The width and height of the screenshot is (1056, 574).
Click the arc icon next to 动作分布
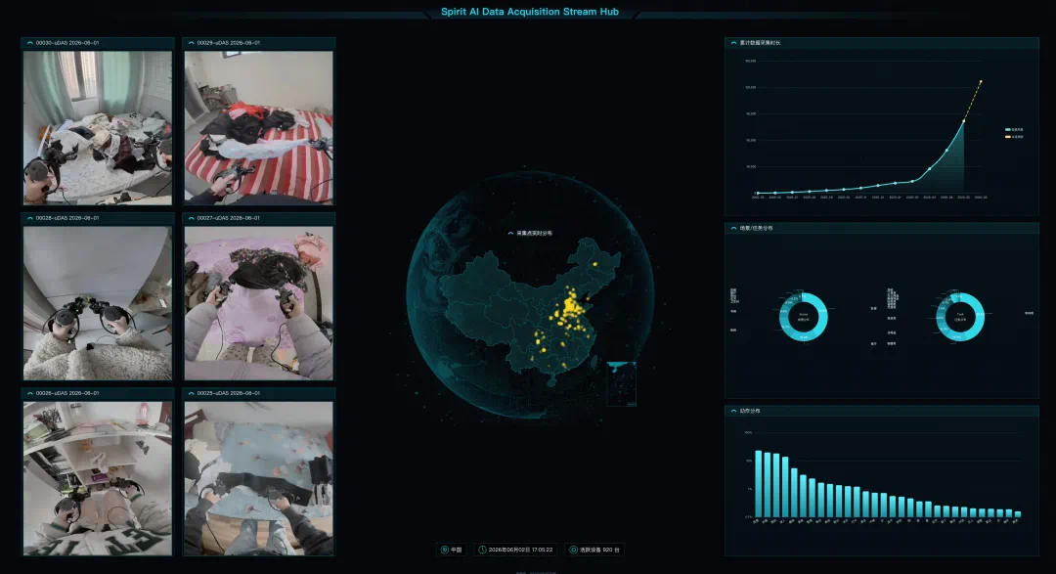(733, 411)
